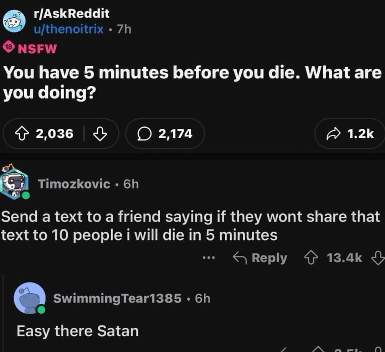
Task: Open the post's 2,174 comments
Action: (x=165, y=134)
